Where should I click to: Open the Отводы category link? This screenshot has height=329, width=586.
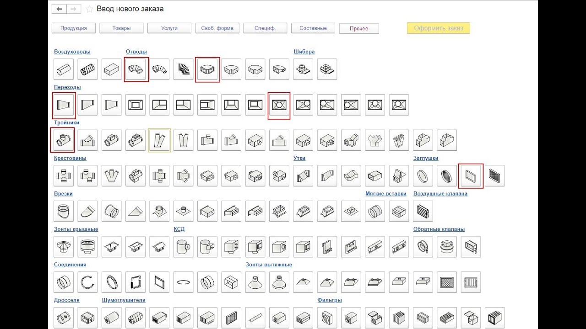(136, 52)
